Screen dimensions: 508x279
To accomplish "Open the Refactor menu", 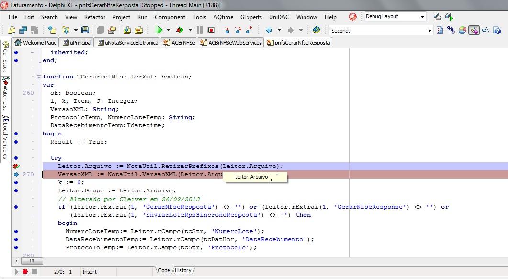I will 95,17.
